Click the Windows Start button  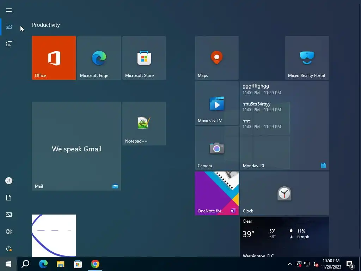click(x=8, y=264)
